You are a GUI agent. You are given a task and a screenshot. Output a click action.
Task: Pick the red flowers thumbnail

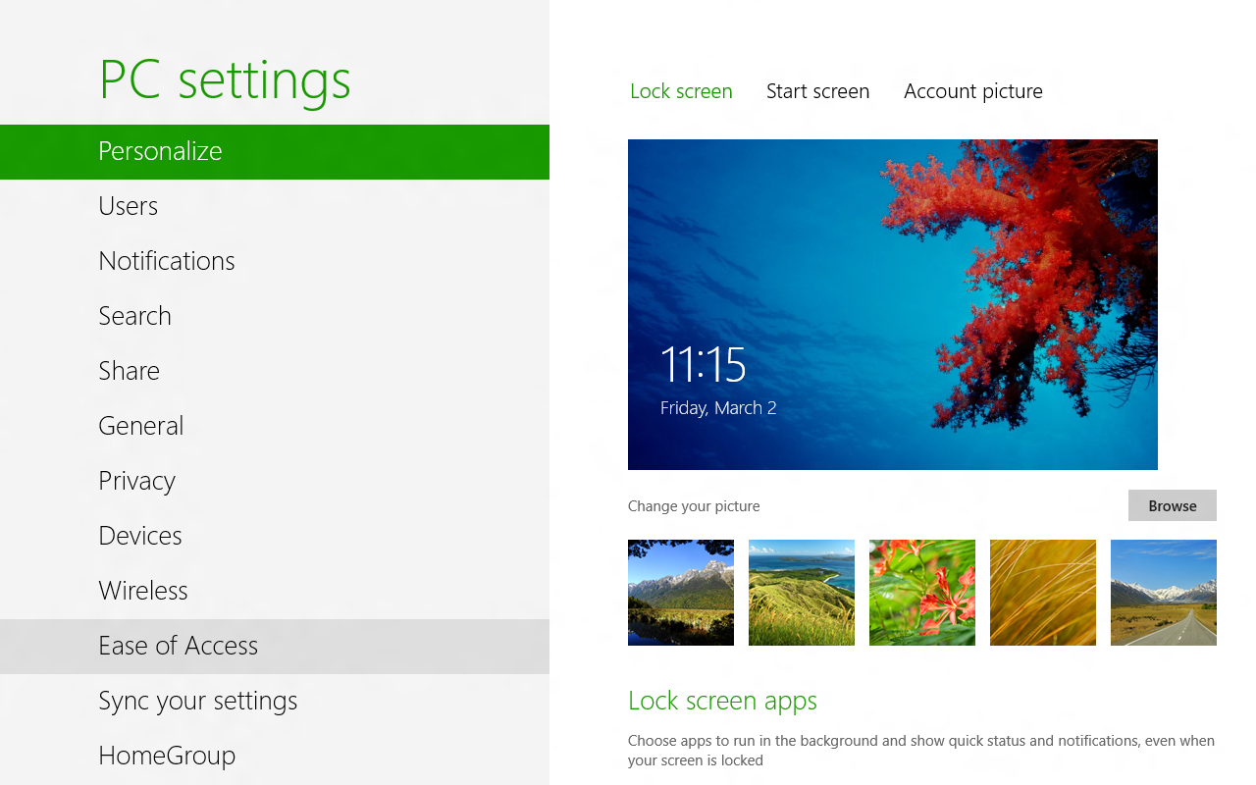[922, 593]
